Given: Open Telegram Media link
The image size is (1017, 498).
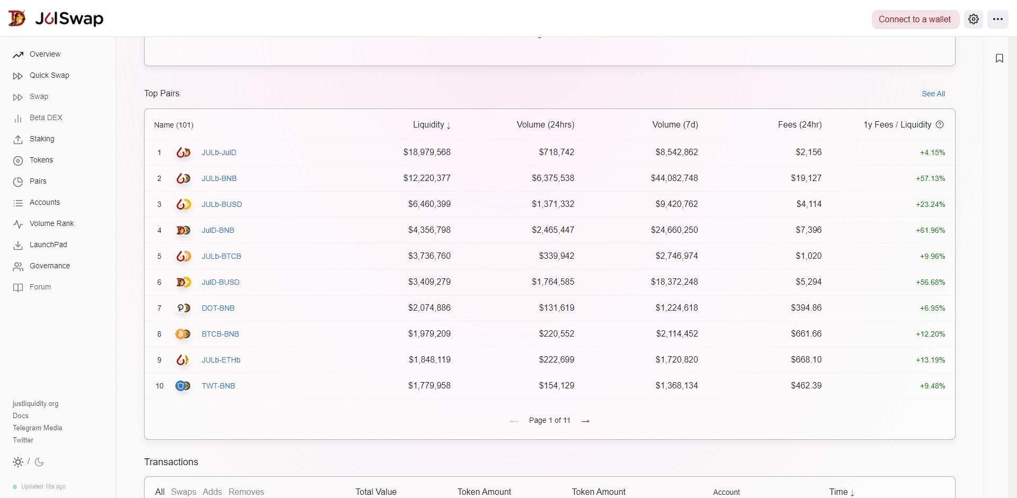Looking at the screenshot, I should pyautogui.click(x=38, y=428).
